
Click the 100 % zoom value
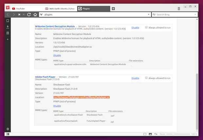click(194, 134)
